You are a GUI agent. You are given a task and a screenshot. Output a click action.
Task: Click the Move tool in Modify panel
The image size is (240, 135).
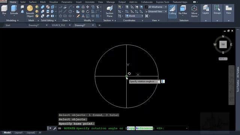(87, 7)
